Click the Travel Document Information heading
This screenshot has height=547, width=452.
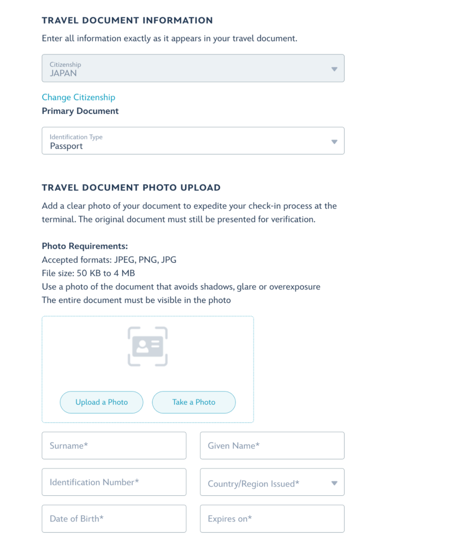[x=127, y=20]
